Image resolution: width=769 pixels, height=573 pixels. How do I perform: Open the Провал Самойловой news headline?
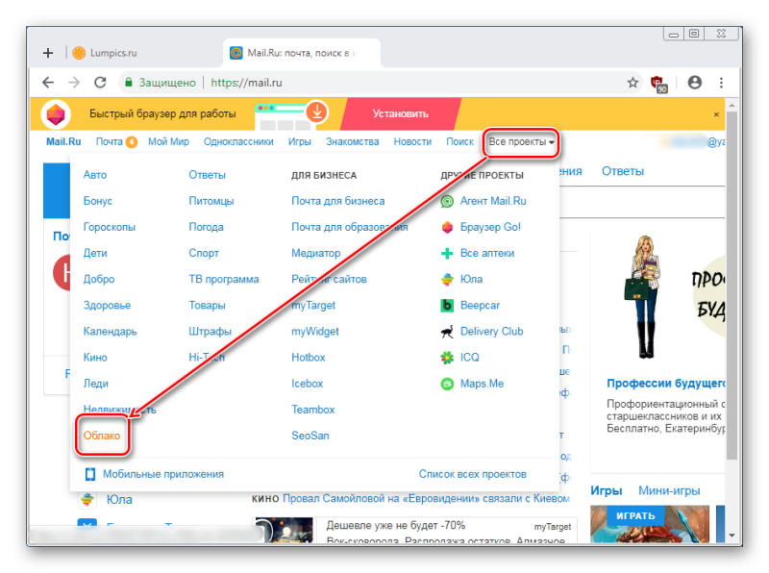(x=426, y=499)
